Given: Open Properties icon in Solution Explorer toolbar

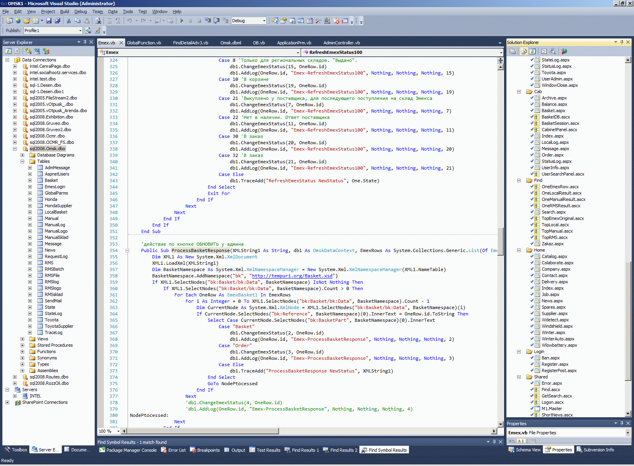Looking at the screenshot, I should (512, 51).
